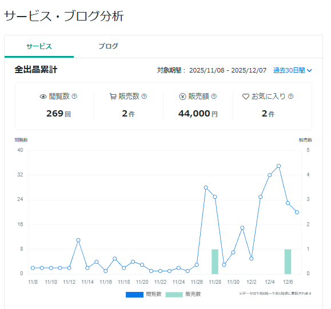
Task: Switch to the ブログ tab
Action: (108, 46)
